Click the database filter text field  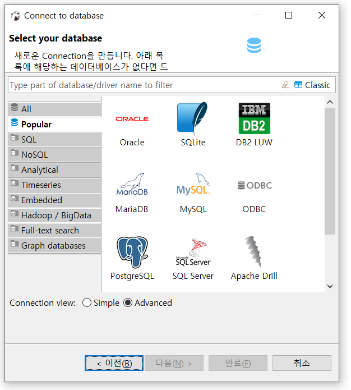coord(144,85)
